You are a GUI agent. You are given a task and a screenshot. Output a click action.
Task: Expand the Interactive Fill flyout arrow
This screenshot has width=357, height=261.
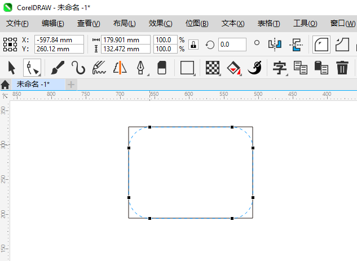pyautogui.click(x=241, y=74)
